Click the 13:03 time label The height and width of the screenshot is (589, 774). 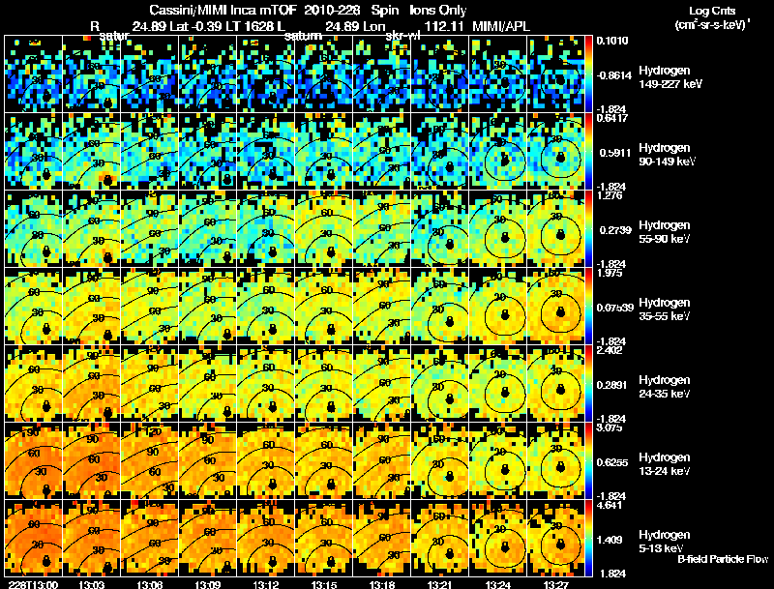[91, 585]
